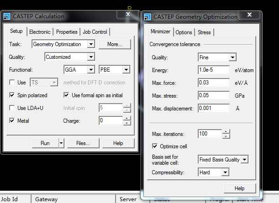Select the Minimizer tab

[x=160, y=31]
